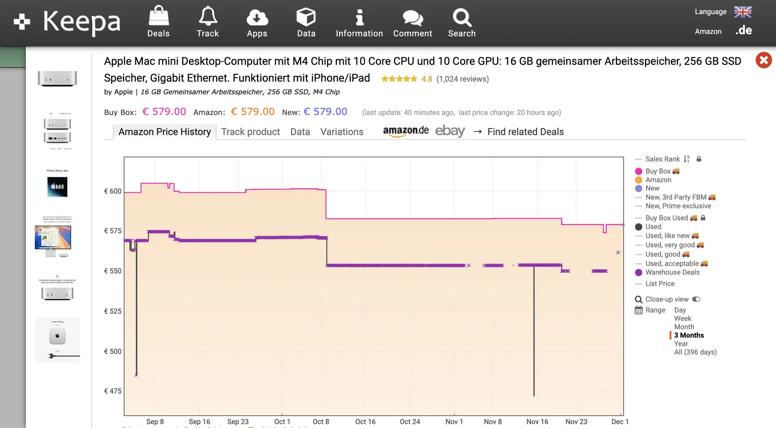Select the M4 chip product thumbnail

tap(57, 187)
